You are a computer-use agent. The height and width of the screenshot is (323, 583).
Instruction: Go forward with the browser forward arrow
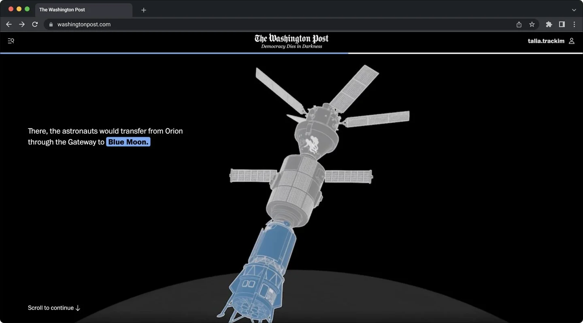(22, 24)
